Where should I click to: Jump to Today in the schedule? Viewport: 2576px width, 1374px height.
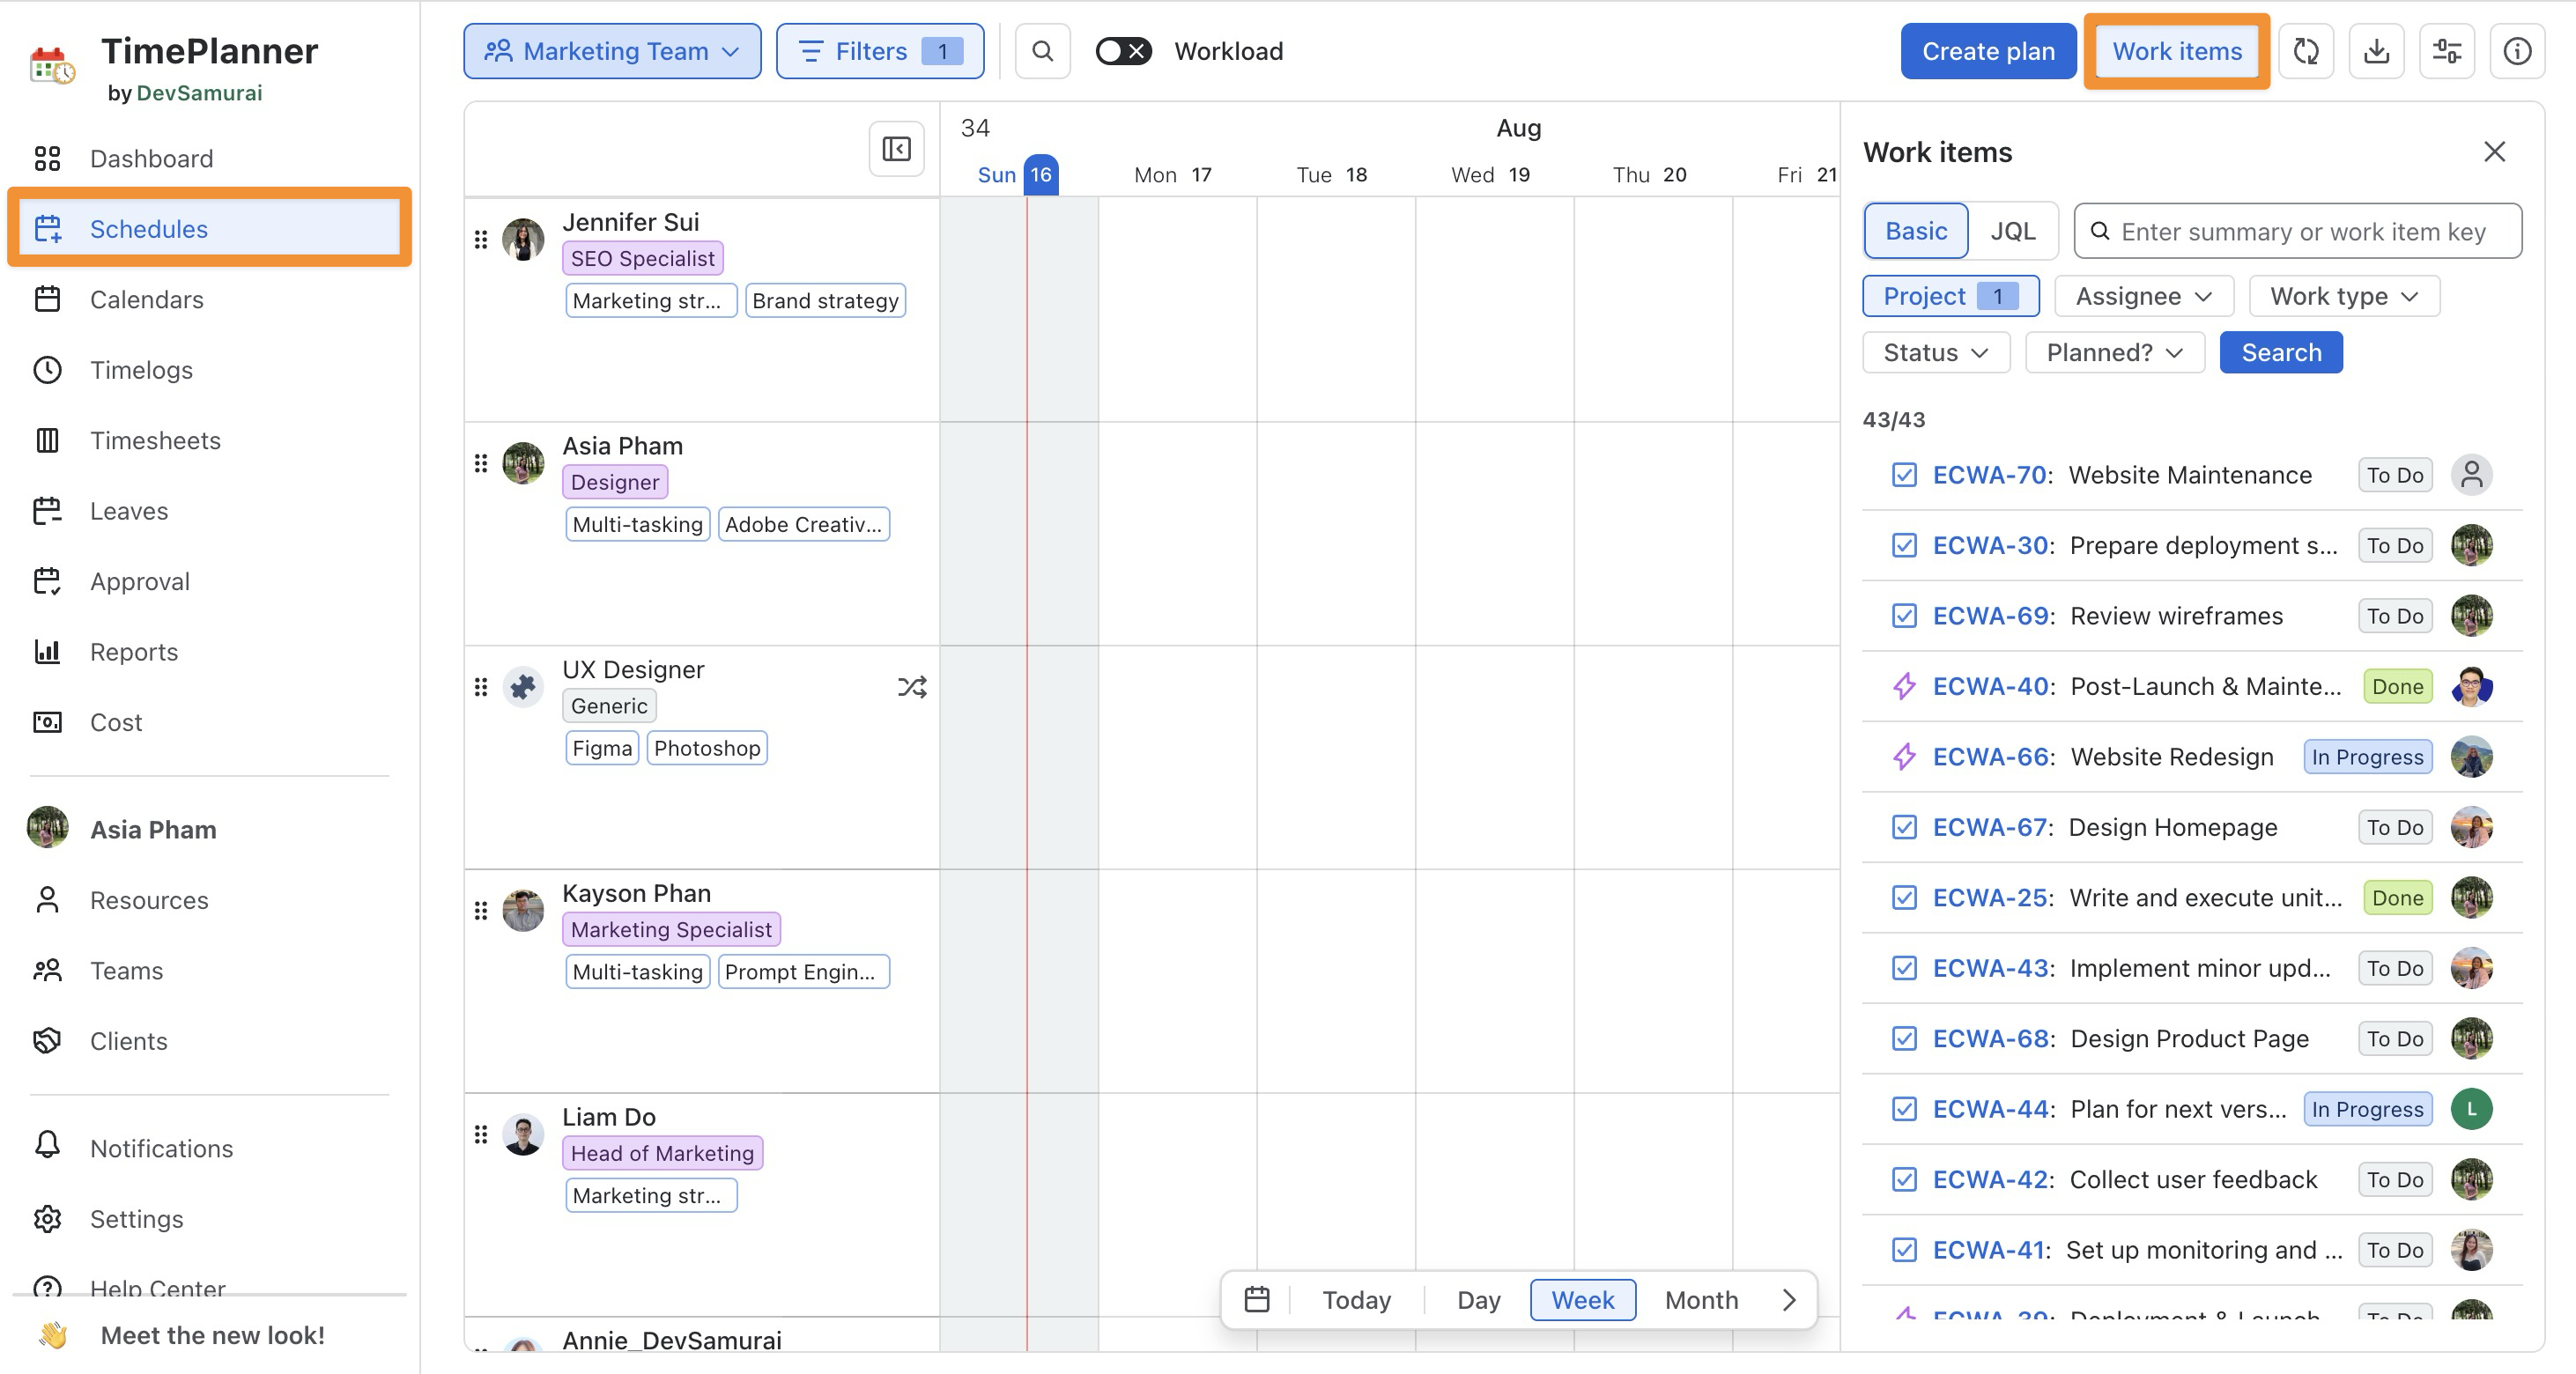point(1356,1299)
